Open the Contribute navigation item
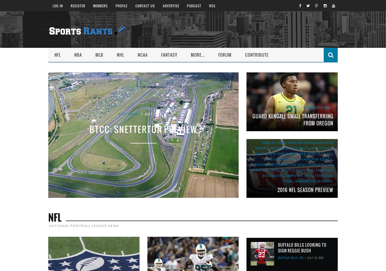Screen dimensions: 386x271 (x=257, y=55)
